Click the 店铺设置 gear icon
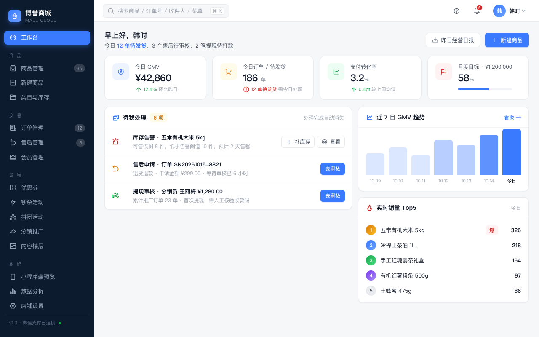 coord(13,306)
